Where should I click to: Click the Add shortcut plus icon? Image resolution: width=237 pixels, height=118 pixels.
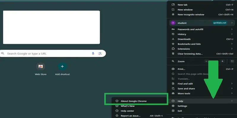click(62, 66)
